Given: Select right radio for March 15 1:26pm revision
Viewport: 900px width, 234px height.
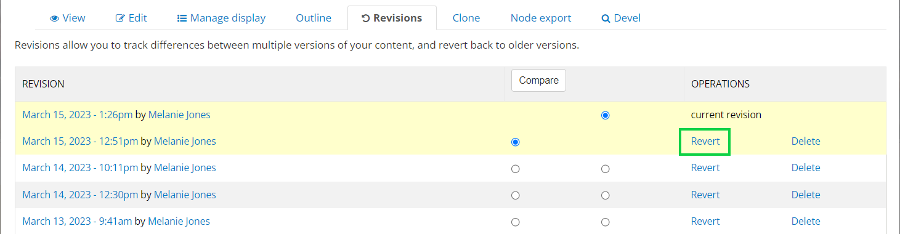Looking at the screenshot, I should point(606,115).
